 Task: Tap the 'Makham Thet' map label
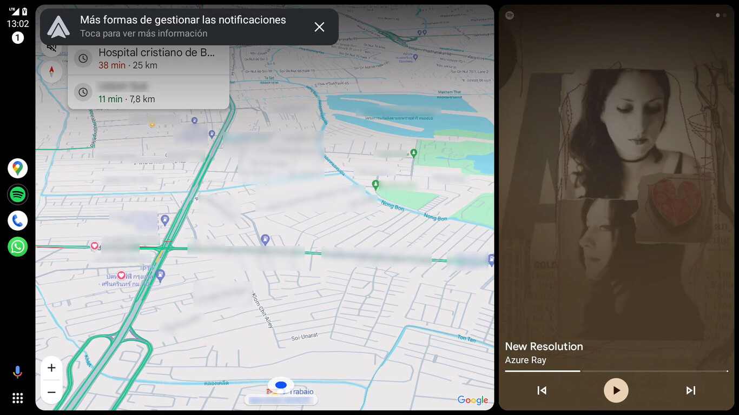449,92
